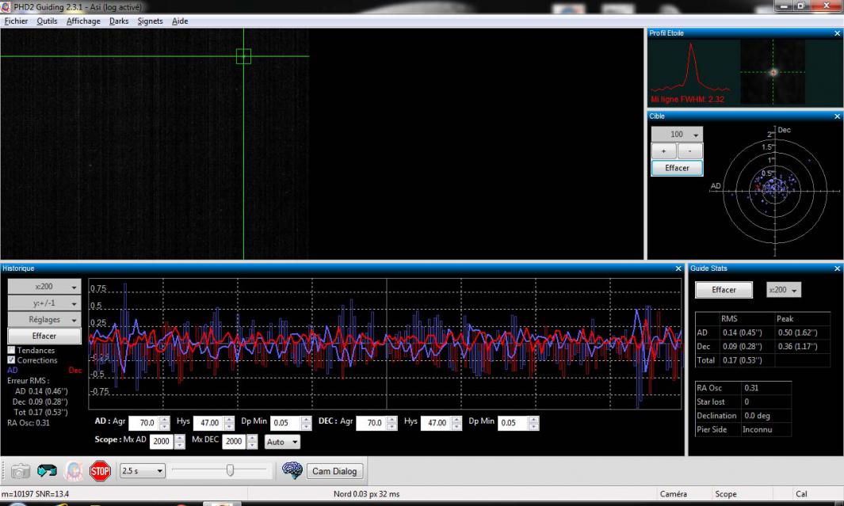Image resolution: width=844 pixels, height=506 pixels.
Task: Uncheck the Corrections checkbox
Action: (x=12, y=360)
